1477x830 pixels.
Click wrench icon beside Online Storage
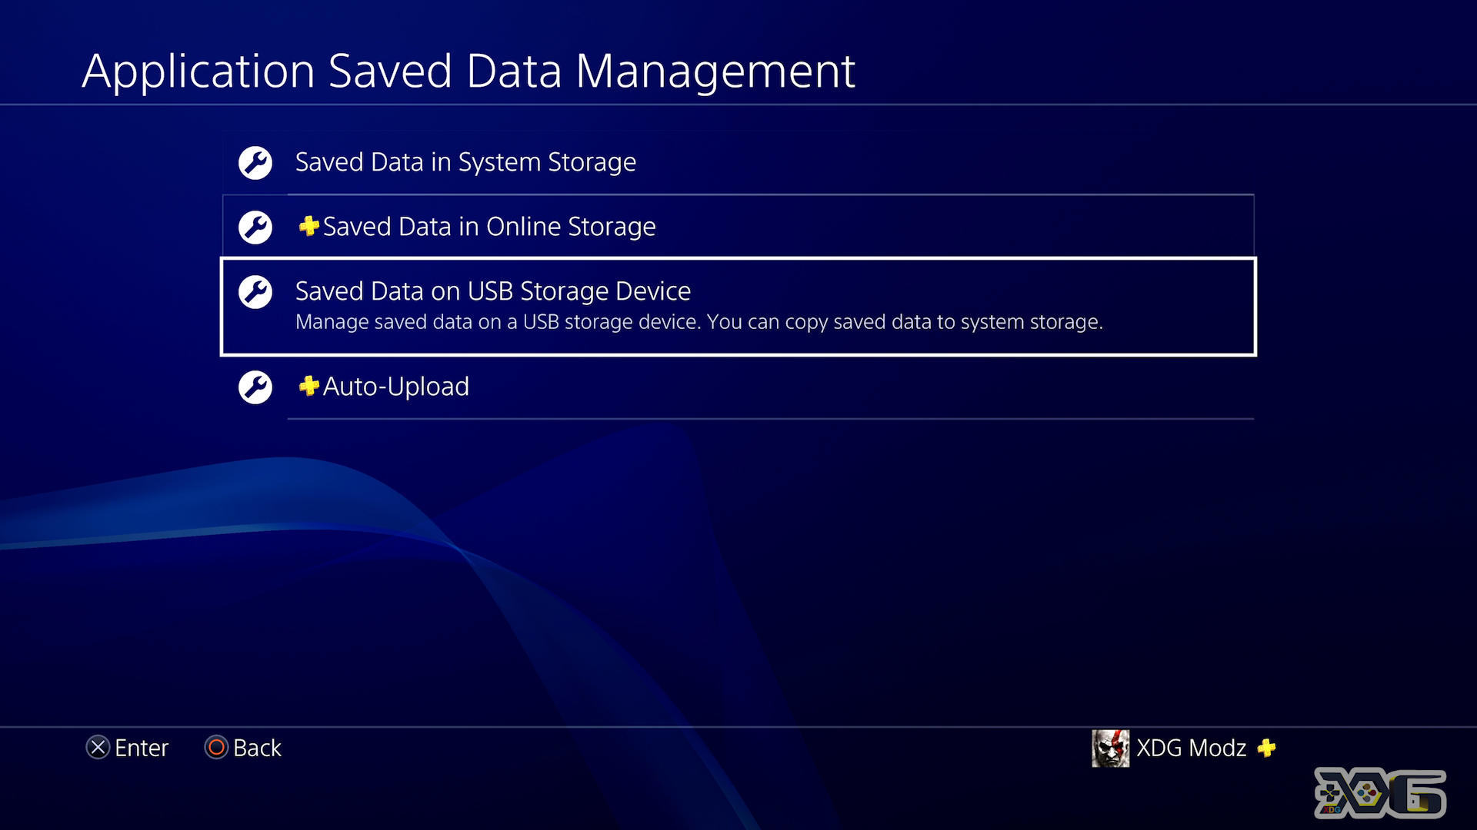coord(255,227)
